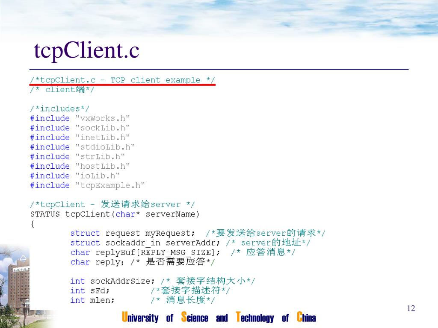The image size is (438, 328).
Task: Click the declaration 'int sockAddrSize;'
Action: click(x=112, y=281)
